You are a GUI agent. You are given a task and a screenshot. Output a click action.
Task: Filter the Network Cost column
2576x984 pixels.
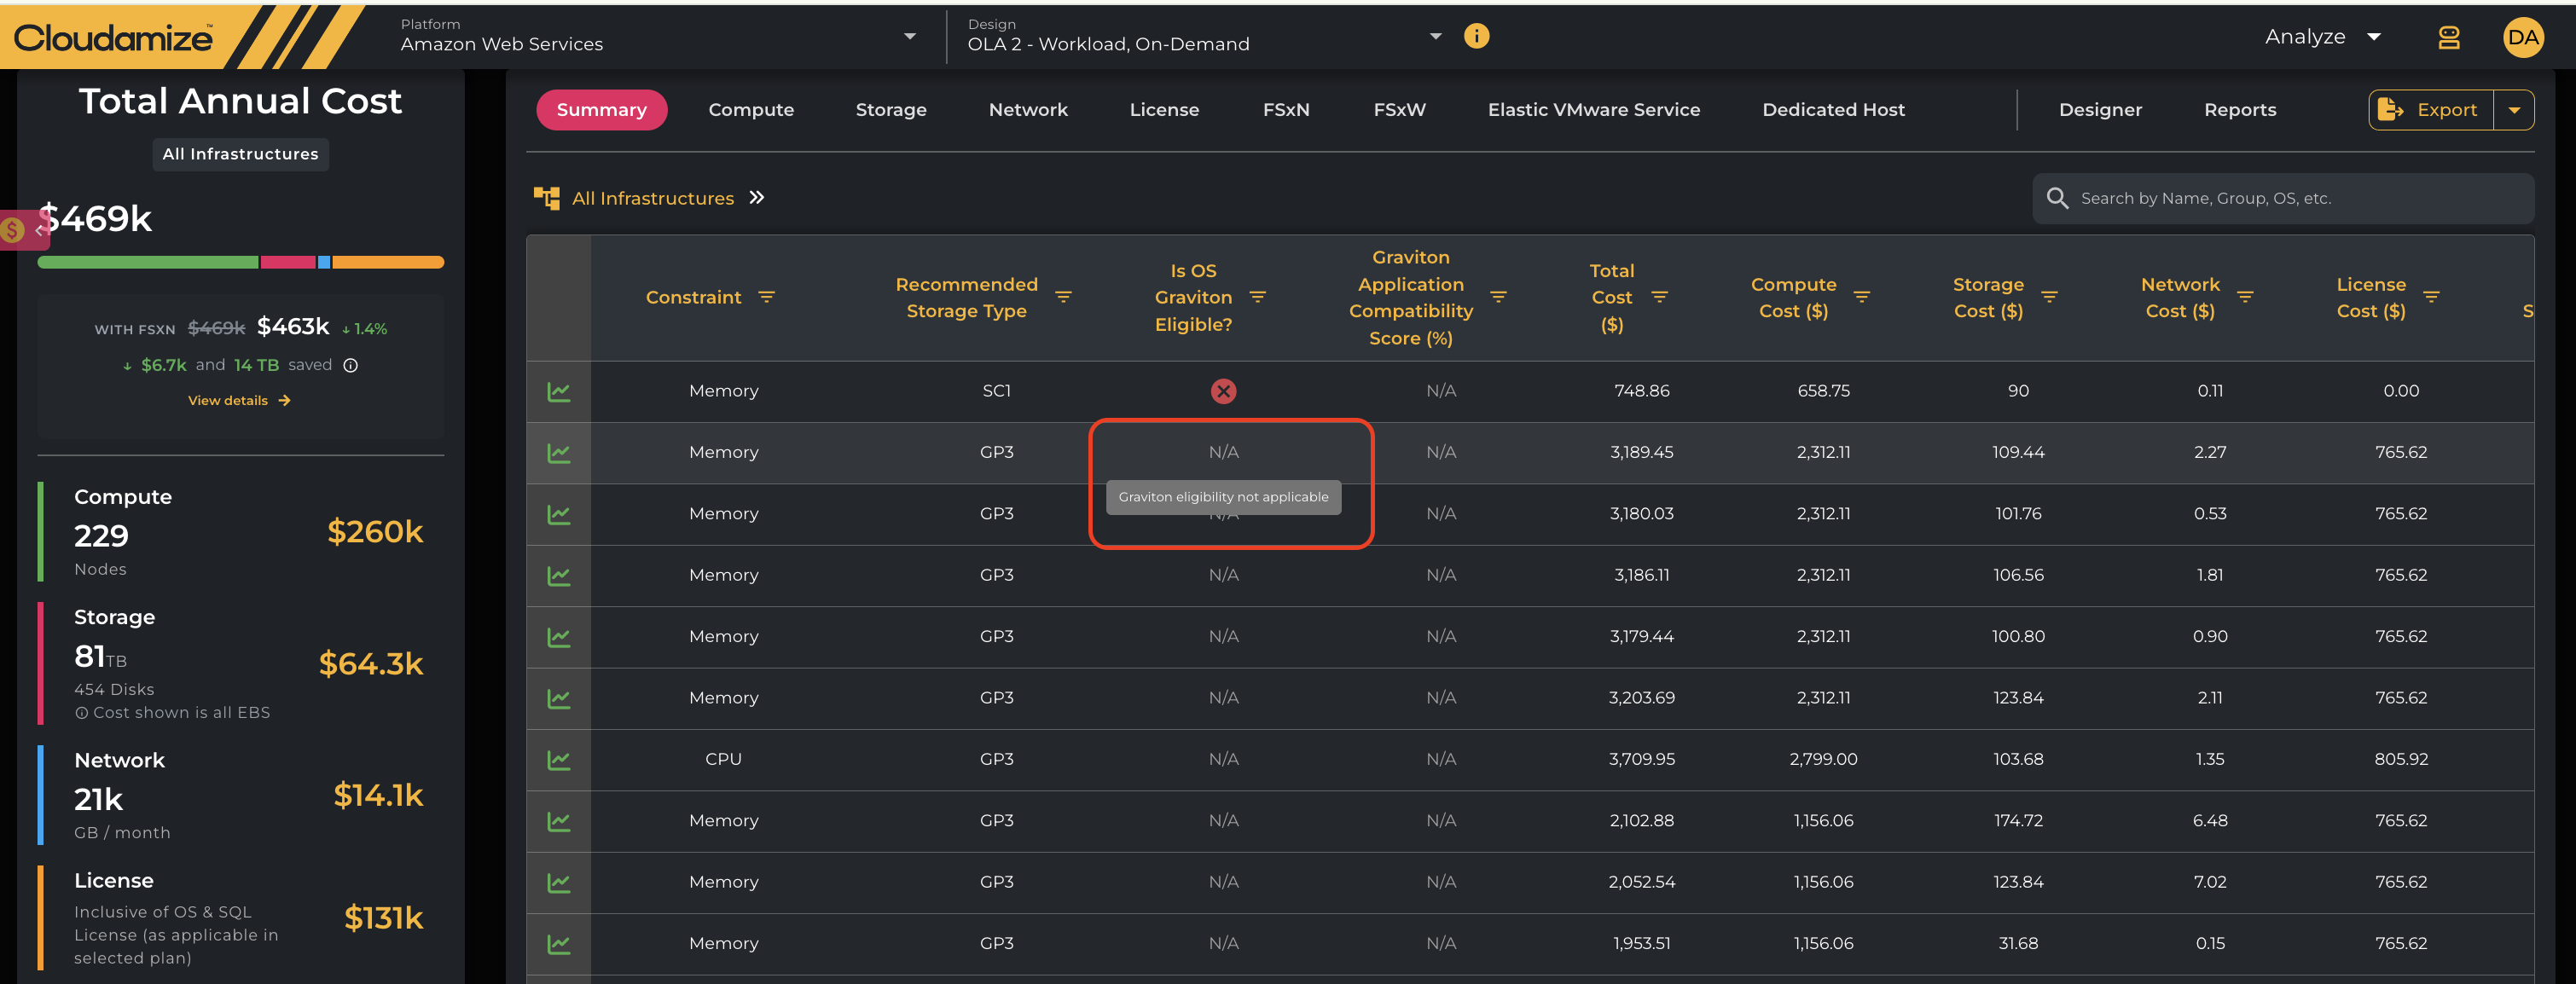(2245, 297)
